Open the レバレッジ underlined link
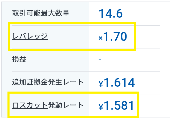Image resolution: width=172 pixels, height=119 pixels. [x=30, y=36]
